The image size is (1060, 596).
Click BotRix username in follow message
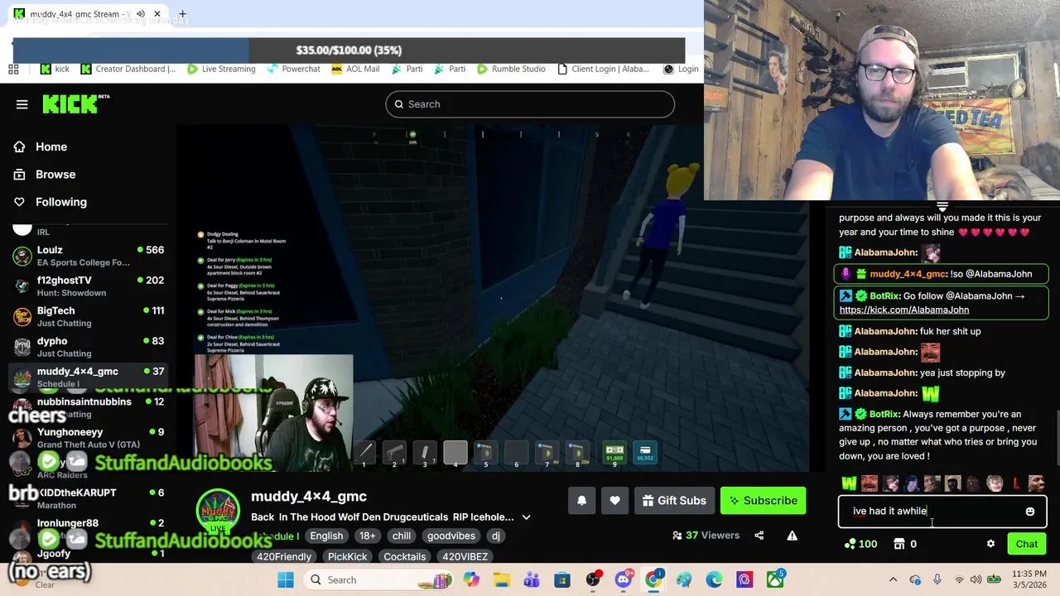(x=884, y=296)
